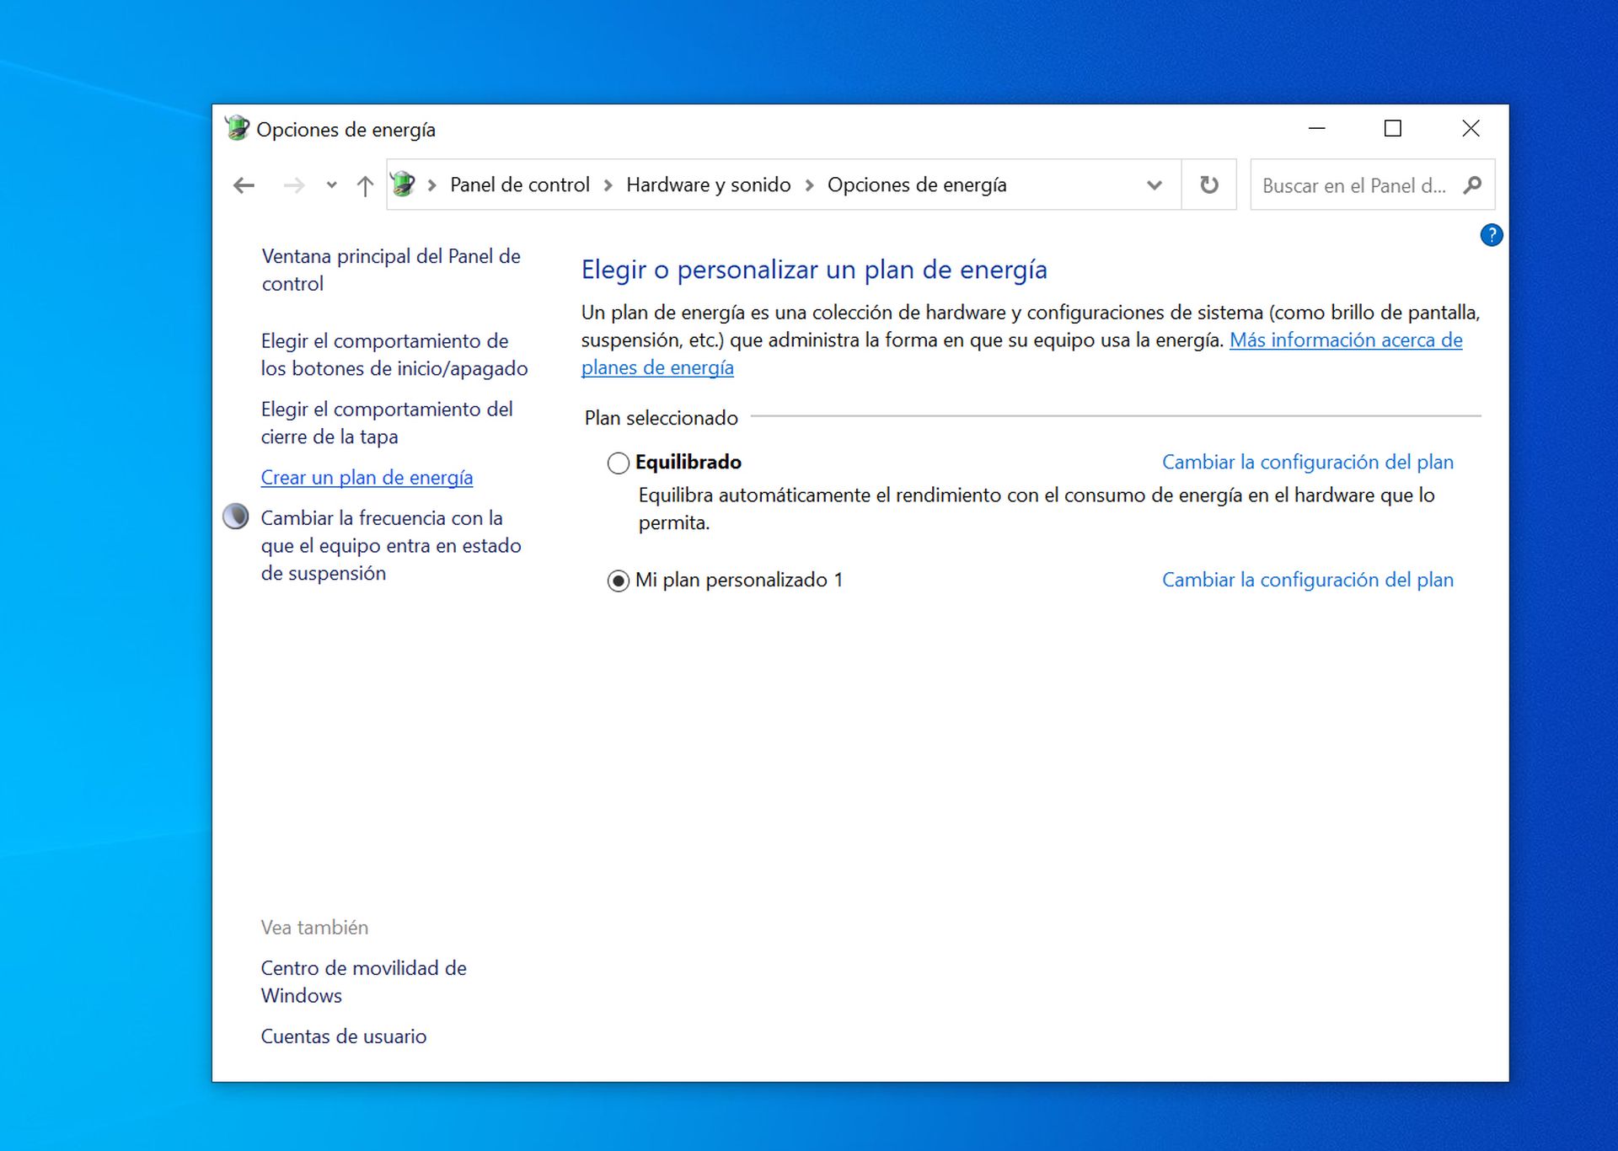Open help with the blue question mark
The height and width of the screenshot is (1151, 1618).
[1491, 235]
